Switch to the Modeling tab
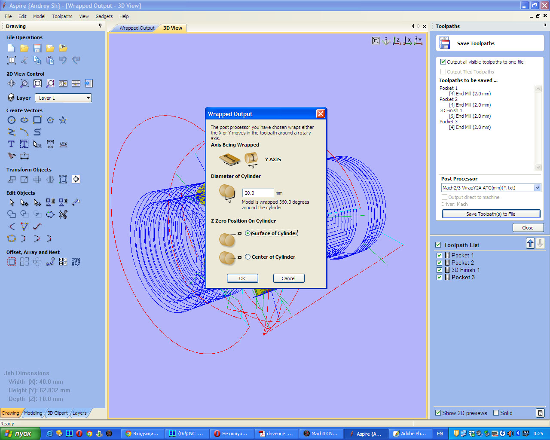 [x=33, y=413]
